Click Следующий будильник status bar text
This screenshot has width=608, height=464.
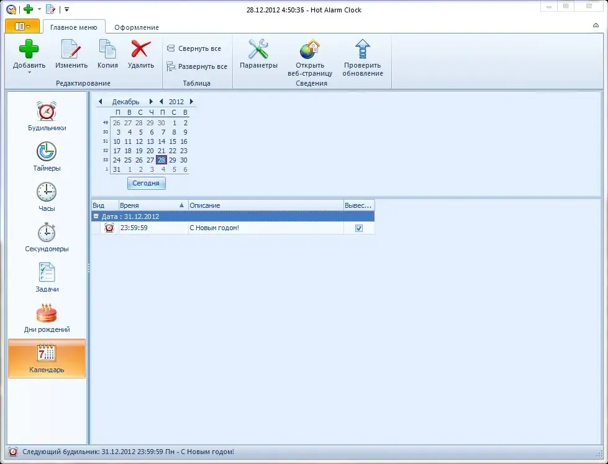(x=129, y=452)
